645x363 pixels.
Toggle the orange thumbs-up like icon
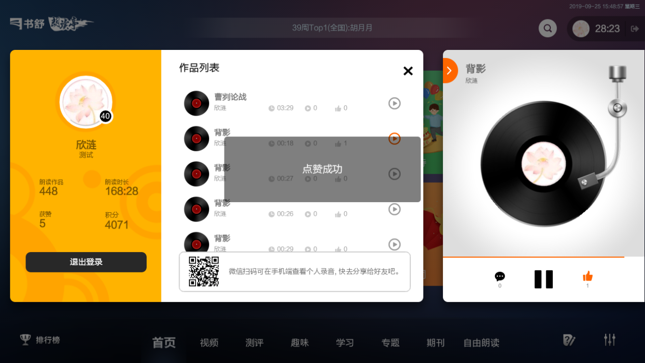[x=588, y=276]
